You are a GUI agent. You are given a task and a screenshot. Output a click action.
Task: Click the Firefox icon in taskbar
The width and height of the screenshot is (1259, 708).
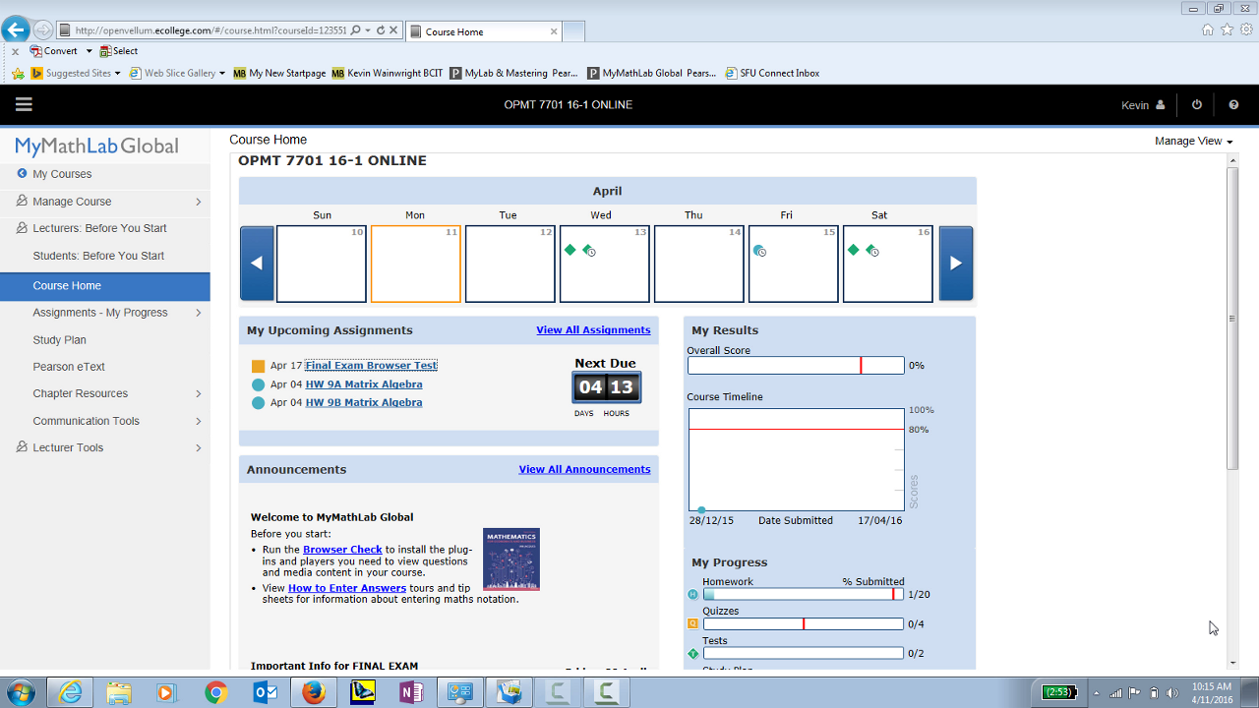tap(313, 692)
